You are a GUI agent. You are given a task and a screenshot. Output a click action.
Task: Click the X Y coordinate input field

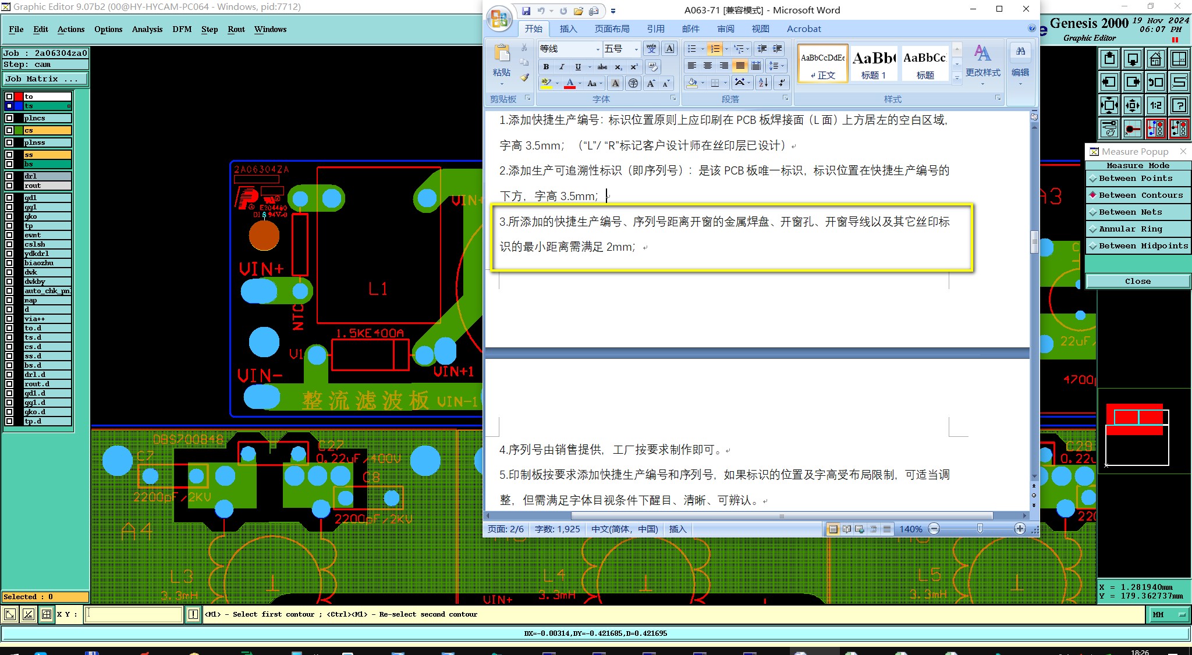point(134,614)
